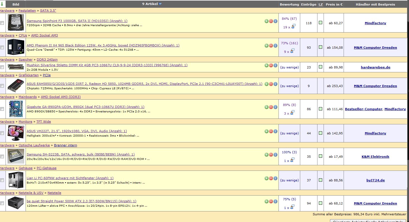Click the LZ column header

point(321,4)
